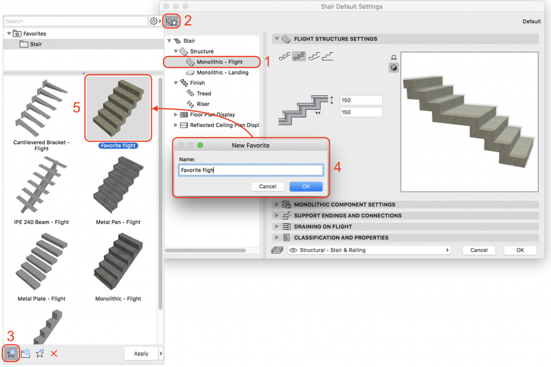Select Monolithic - Flight in tree

(x=212, y=62)
